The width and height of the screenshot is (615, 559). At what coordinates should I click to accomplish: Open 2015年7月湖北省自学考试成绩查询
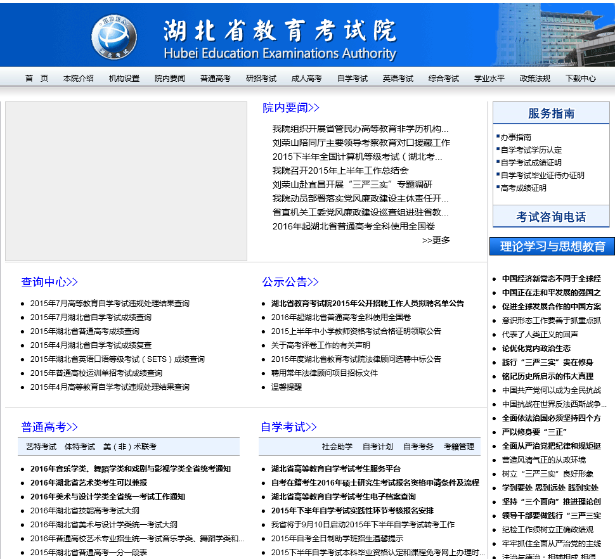tap(91, 318)
